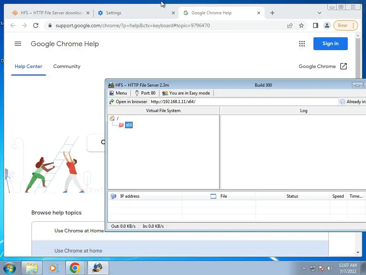This screenshot has height=275, width=366.
Task: Click the 'In: 0.0 KB/s' status bar entry
Action: tap(153, 226)
